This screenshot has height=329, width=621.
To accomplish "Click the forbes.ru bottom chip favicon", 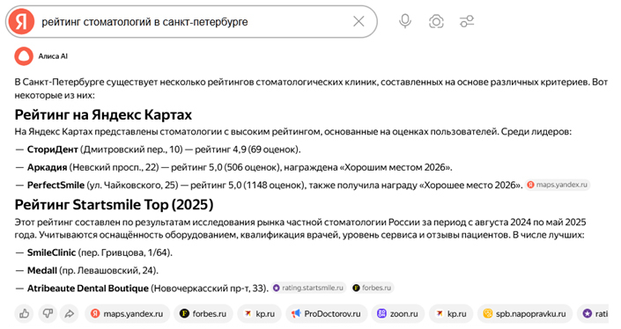I will tap(184, 313).
